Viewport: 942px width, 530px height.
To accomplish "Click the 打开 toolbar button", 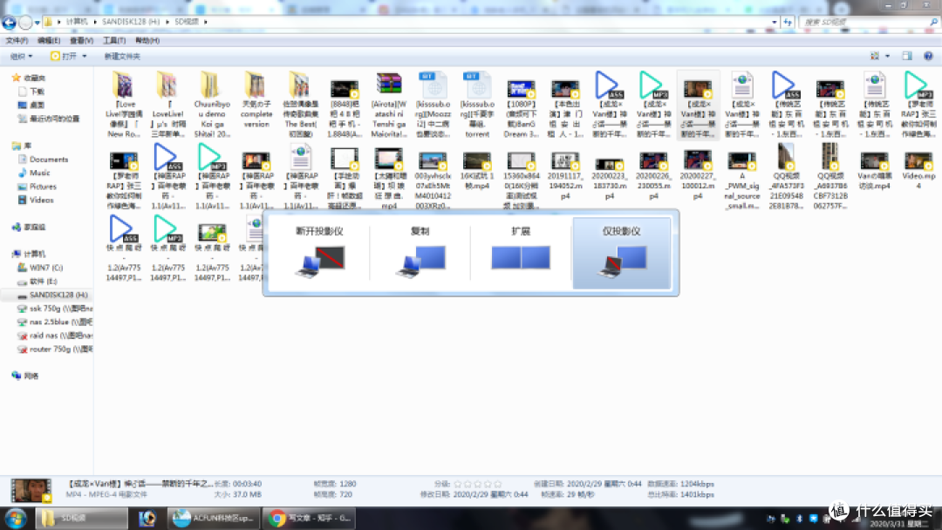I will coord(64,56).
